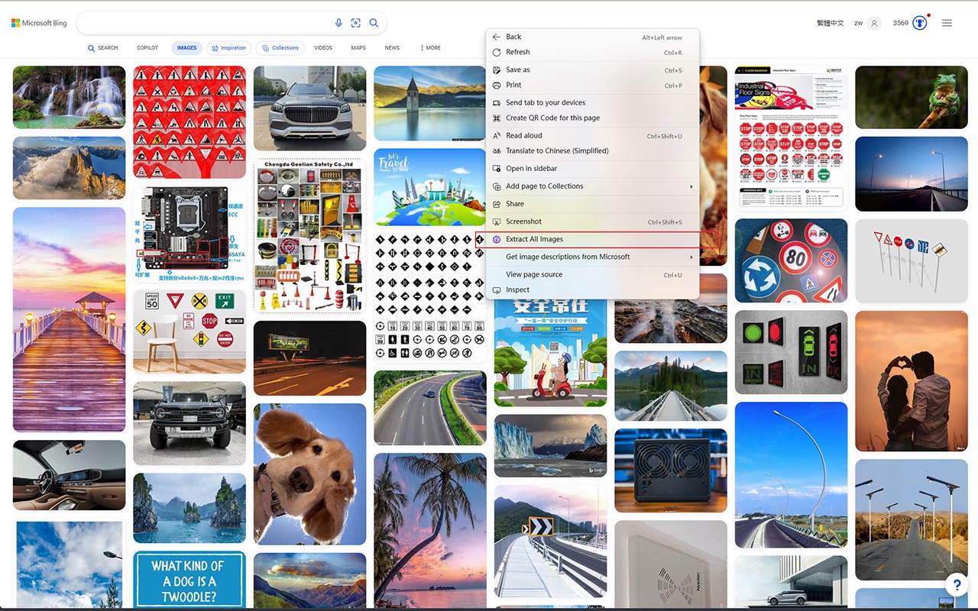Switch to the SEARCH tab
This screenshot has width=978, height=611.
pos(103,47)
